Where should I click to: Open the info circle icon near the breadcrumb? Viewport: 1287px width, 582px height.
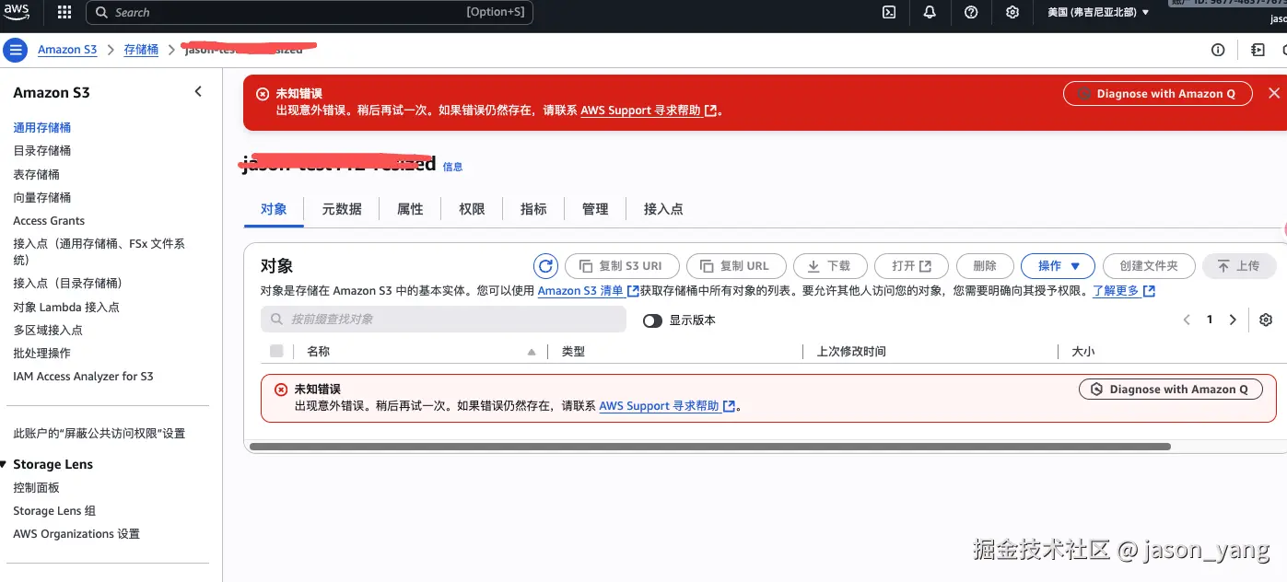pyautogui.click(x=1218, y=50)
